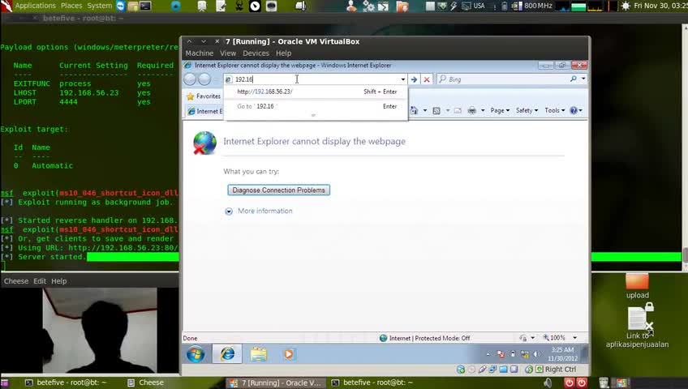This screenshot has height=389, width=688.
Task: Open the Windows 7 Start orb
Action: [196, 354]
